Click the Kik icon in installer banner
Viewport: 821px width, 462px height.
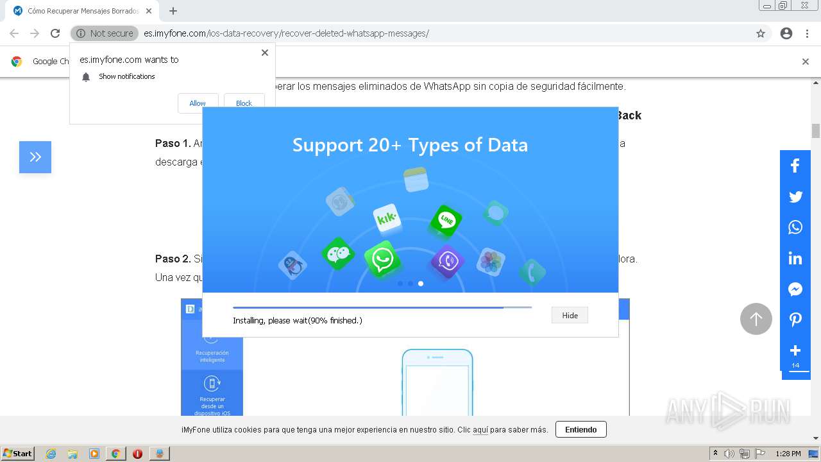(x=387, y=219)
